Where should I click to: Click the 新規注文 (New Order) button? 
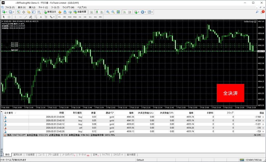pyautogui.click(x=50, y=12)
